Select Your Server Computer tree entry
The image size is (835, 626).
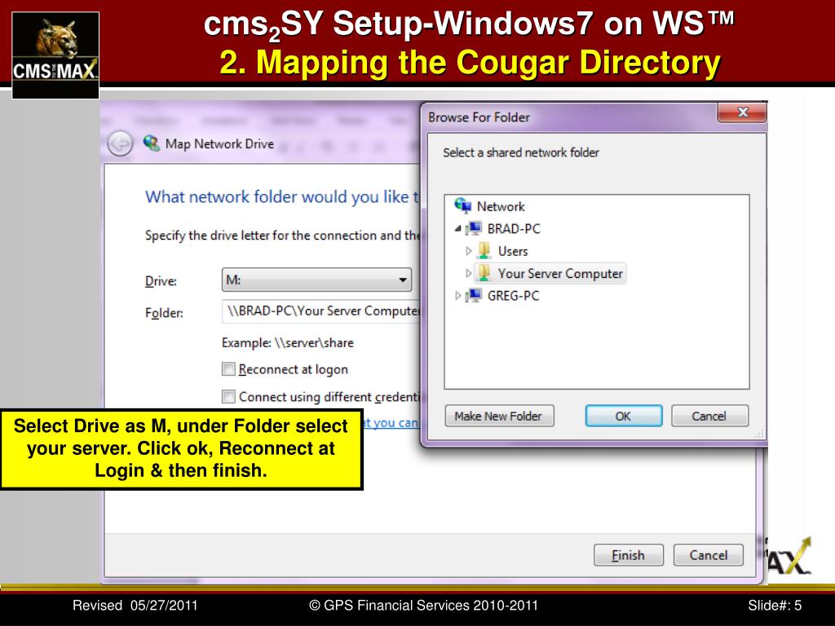tap(559, 273)
